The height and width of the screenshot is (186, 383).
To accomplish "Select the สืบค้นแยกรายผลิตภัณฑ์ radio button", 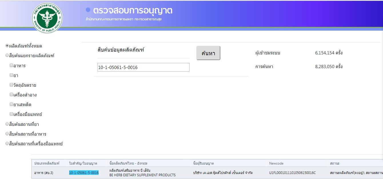I will tap(7, 56).
